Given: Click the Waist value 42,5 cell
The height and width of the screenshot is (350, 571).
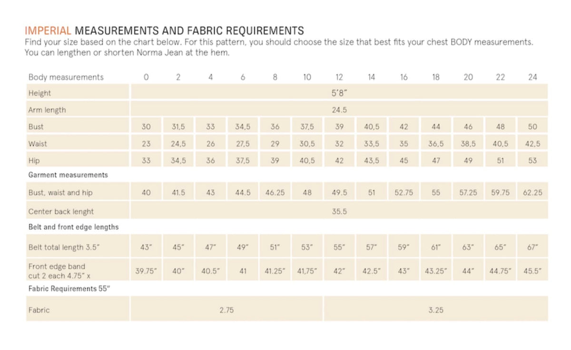Looking at the screenshot, I should click(x=532, y=144).
